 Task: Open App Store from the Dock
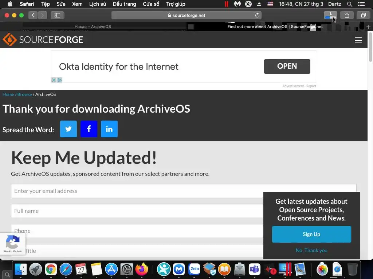111,269
